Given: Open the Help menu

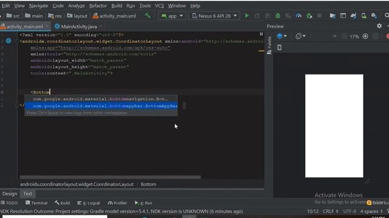Looking at the screenshot, I should pos(195,5).
